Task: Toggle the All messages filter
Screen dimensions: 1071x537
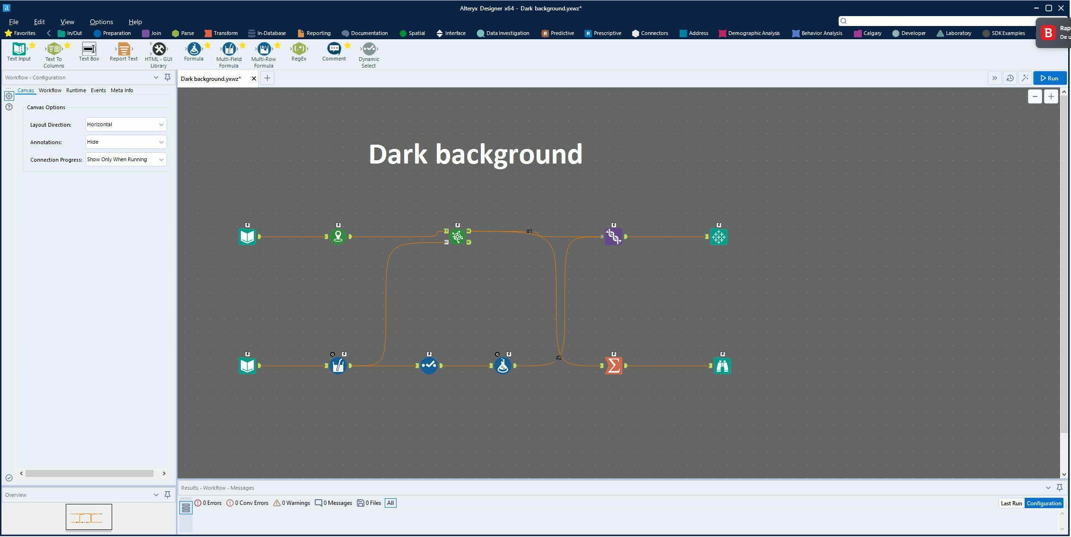Action: click(x=390, y=503)
